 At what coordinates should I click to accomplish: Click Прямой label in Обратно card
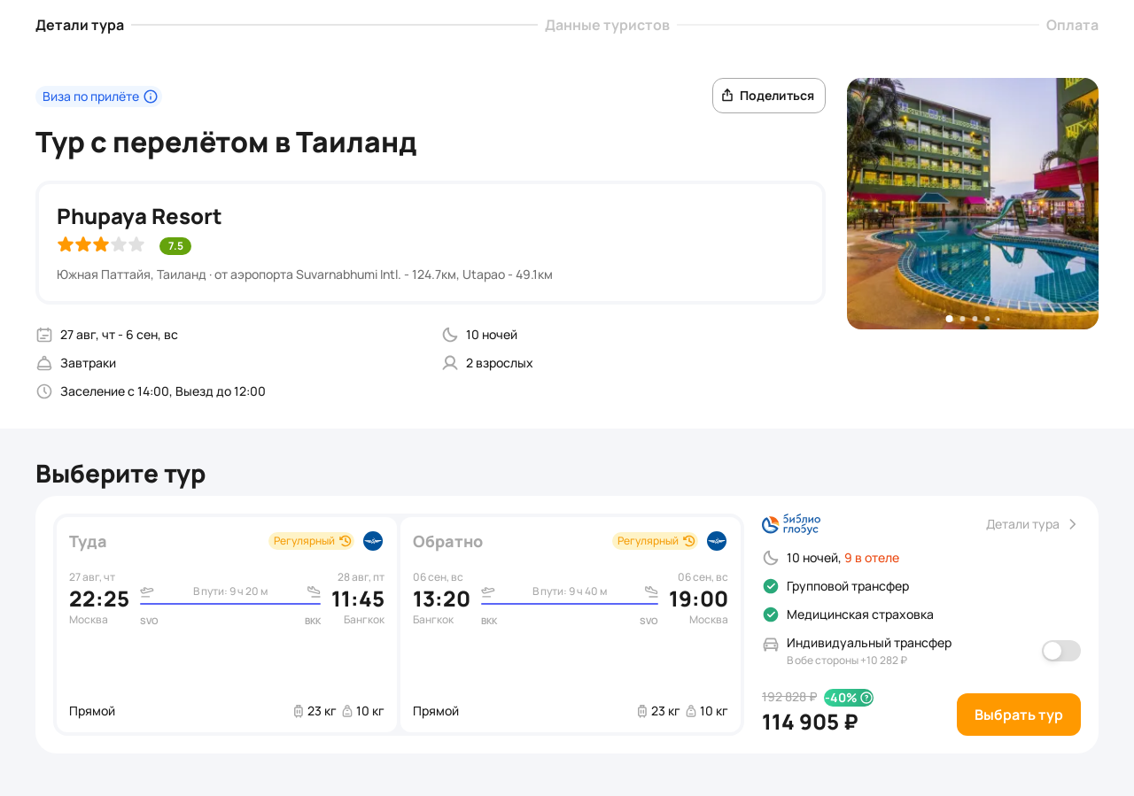[x=436, y=711]
